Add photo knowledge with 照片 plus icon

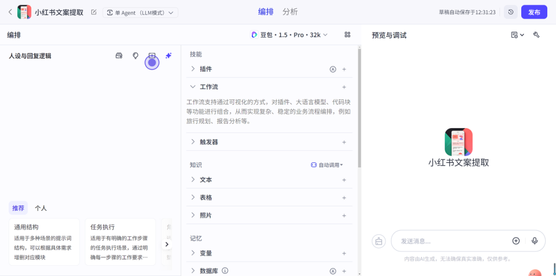pos(344,215)
